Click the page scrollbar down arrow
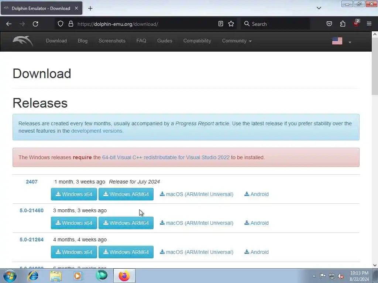 375,265
